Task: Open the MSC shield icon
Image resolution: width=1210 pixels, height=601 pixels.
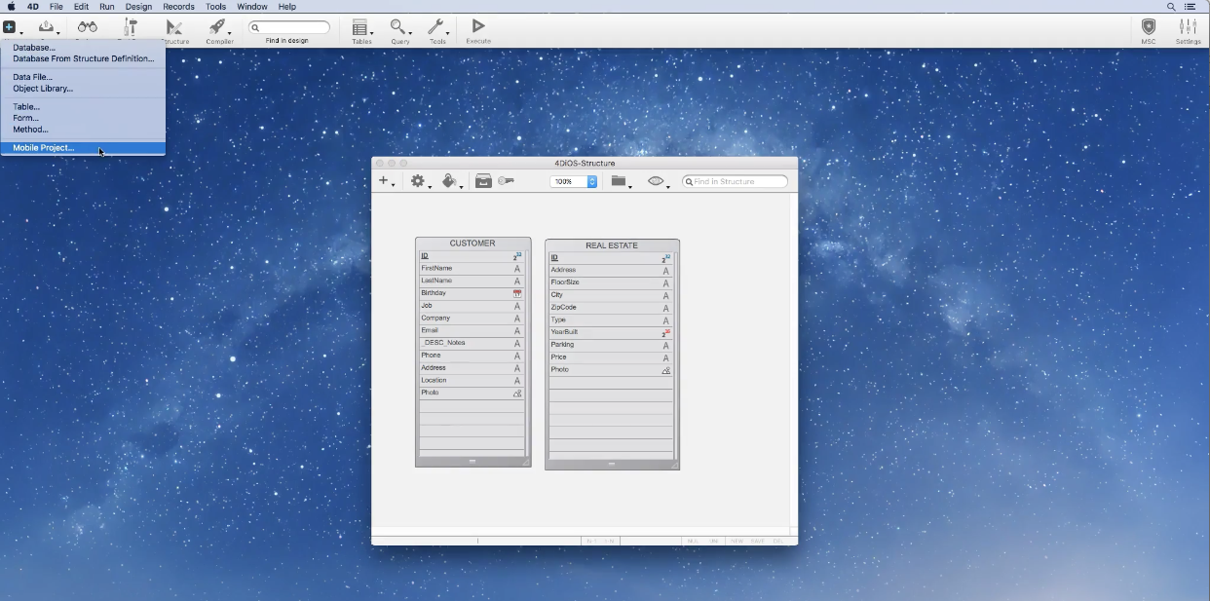Action: [1149, 27]
